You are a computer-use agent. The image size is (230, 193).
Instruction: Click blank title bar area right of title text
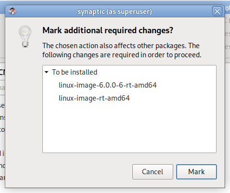click(x=181, y=12)
